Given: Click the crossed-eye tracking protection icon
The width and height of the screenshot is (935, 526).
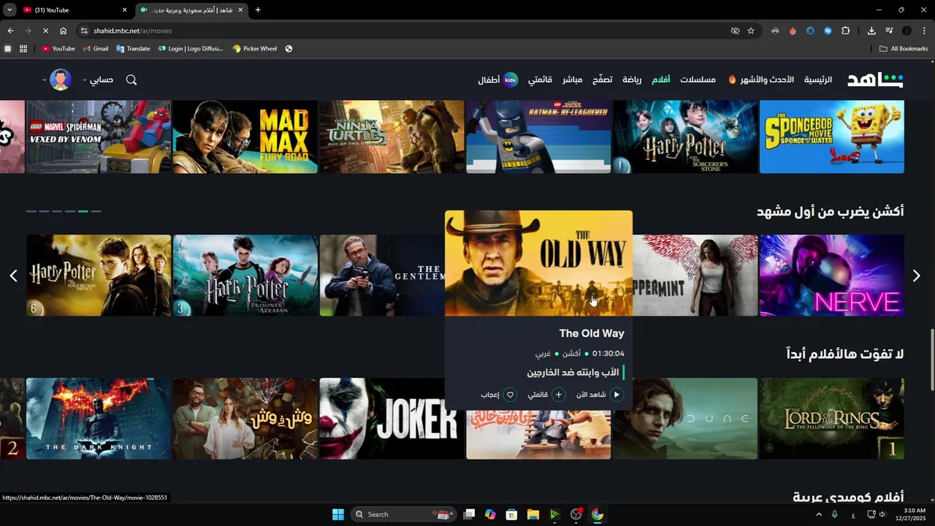Looking at the screenshot, I should [x=735, y=31].
